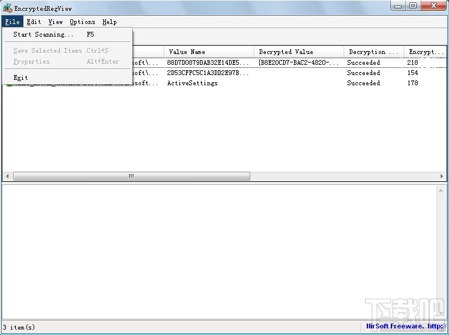Choose Start Scanning from File menu
The image size is (449, 335).
pyautogui.click(x=67, y=34)
